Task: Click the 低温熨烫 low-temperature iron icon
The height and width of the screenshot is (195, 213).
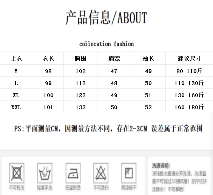Action: tap(73, 173)
